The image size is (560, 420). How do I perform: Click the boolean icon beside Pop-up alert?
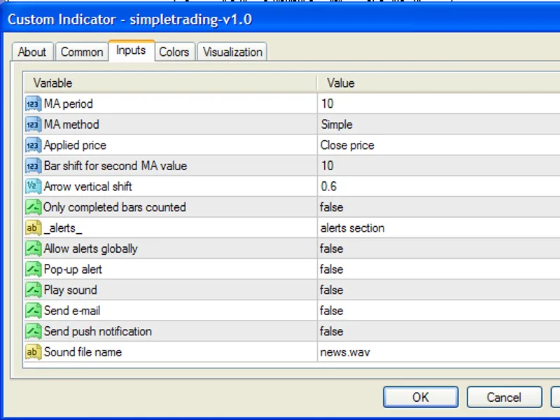click(33, 269)
